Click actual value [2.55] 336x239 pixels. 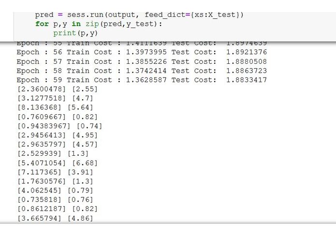pyautogui.click(x=85, y=89)
